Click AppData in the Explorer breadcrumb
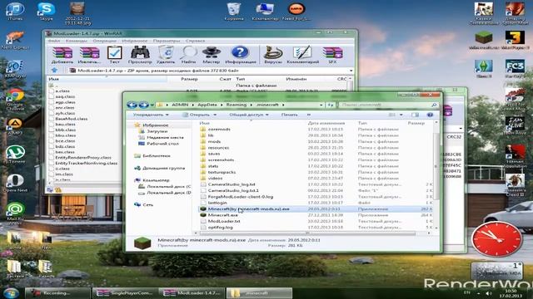 tap(207, 105)
